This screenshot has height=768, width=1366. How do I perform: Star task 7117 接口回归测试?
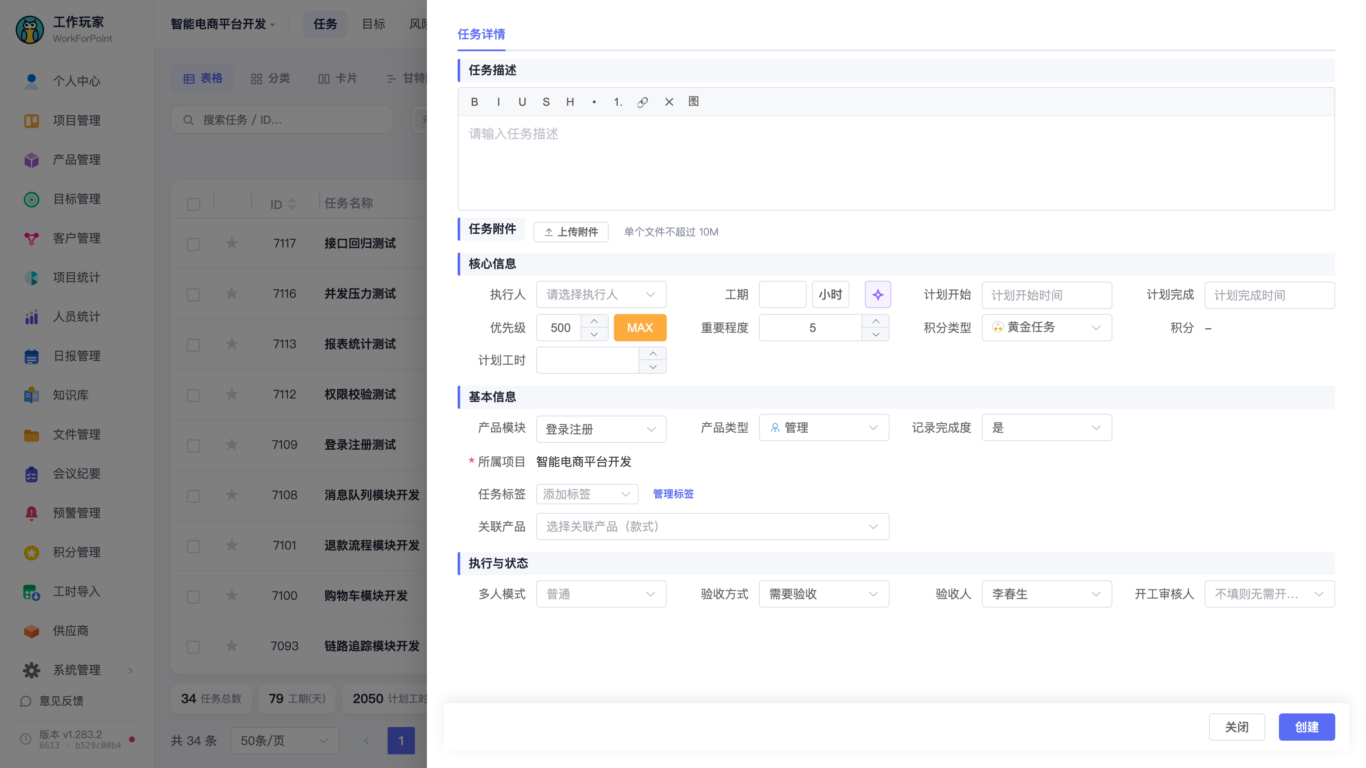(x=232, y=243)
